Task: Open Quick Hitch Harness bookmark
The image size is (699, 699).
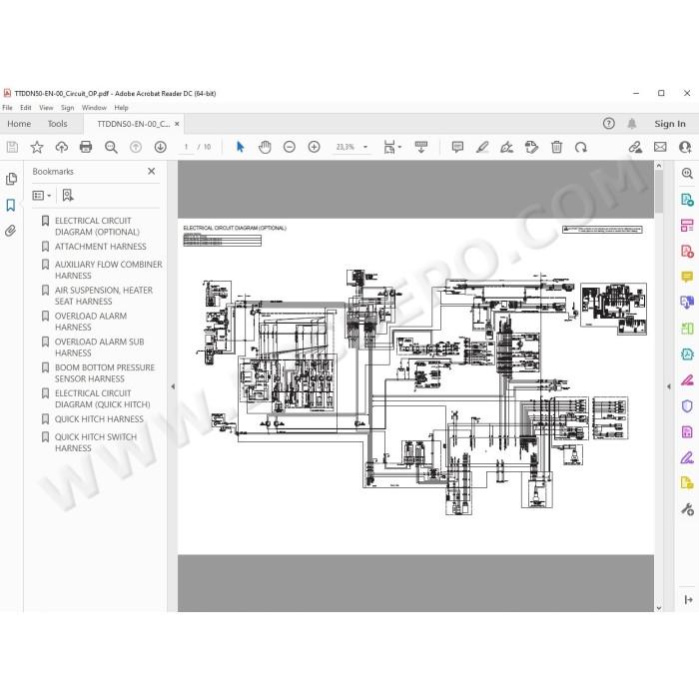Action: point(99,419)
